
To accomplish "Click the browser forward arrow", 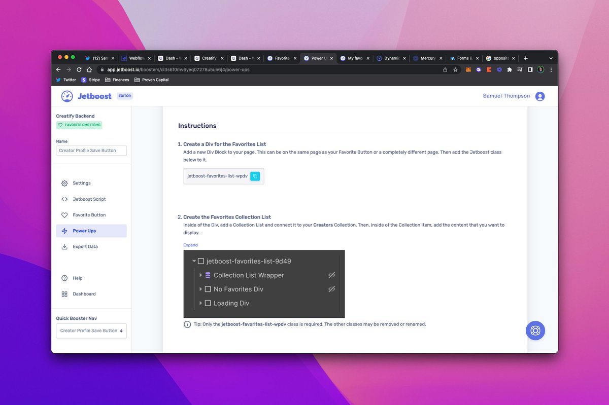I will click(69, 69).
